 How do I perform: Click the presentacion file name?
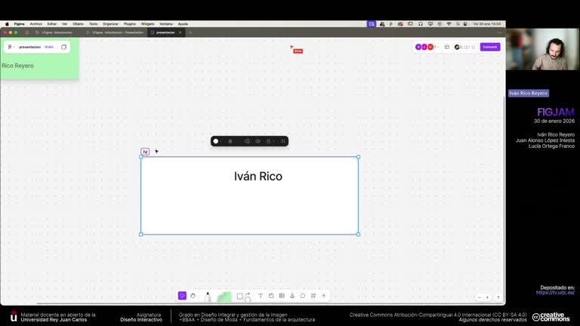click(29, 47)
